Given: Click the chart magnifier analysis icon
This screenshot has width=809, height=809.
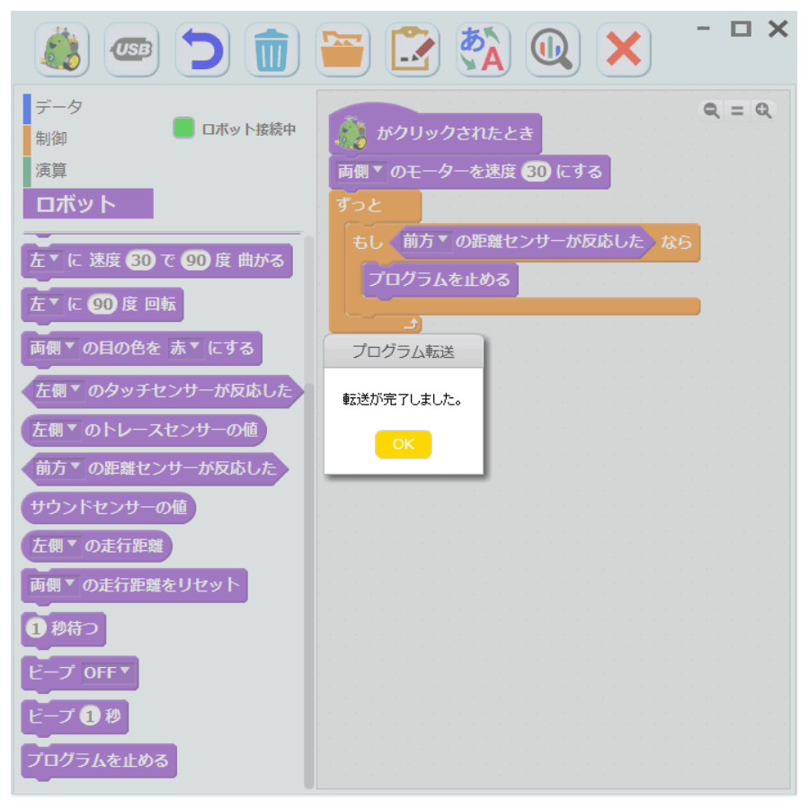Looking at the screenshot, I should [553, 49].
